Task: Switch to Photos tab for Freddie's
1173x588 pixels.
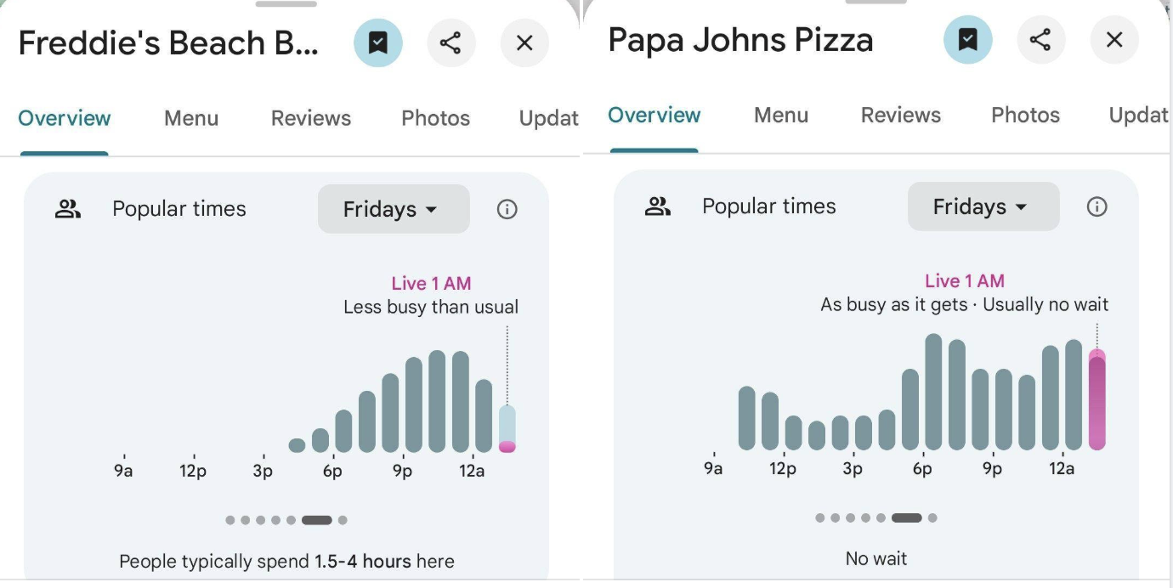Action: [x=435, y=118]
